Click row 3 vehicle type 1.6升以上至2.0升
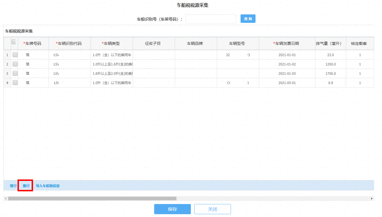The height and width of the screenshot is (217, 382). point(112,73)
